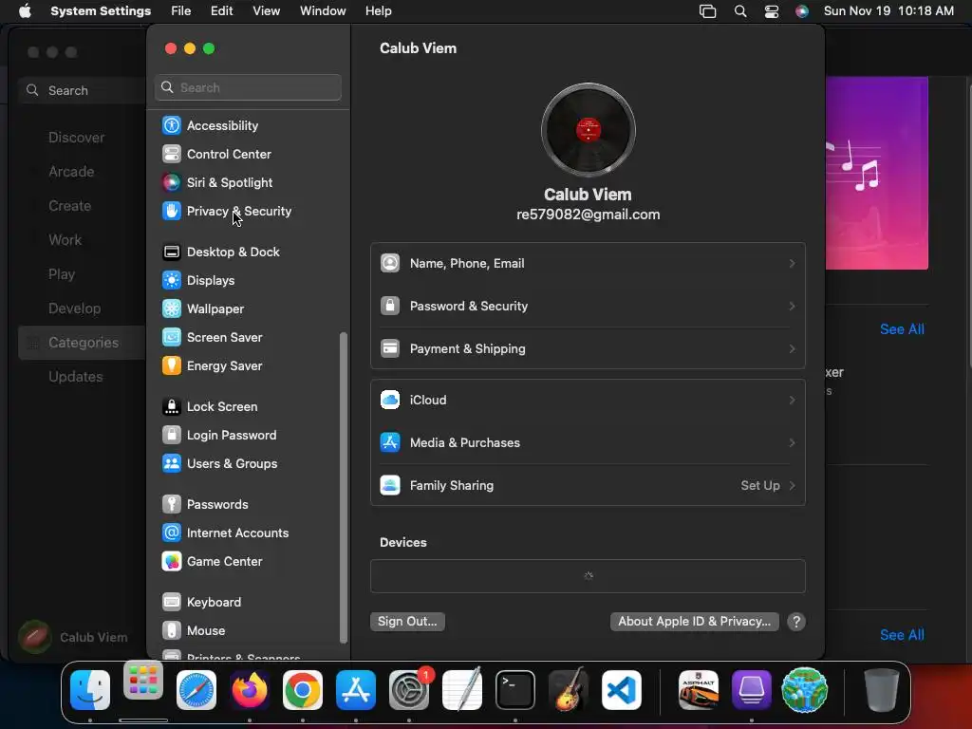Select Develop in App Store sidebar
This screenshot has height=729, width=972.
74,308
